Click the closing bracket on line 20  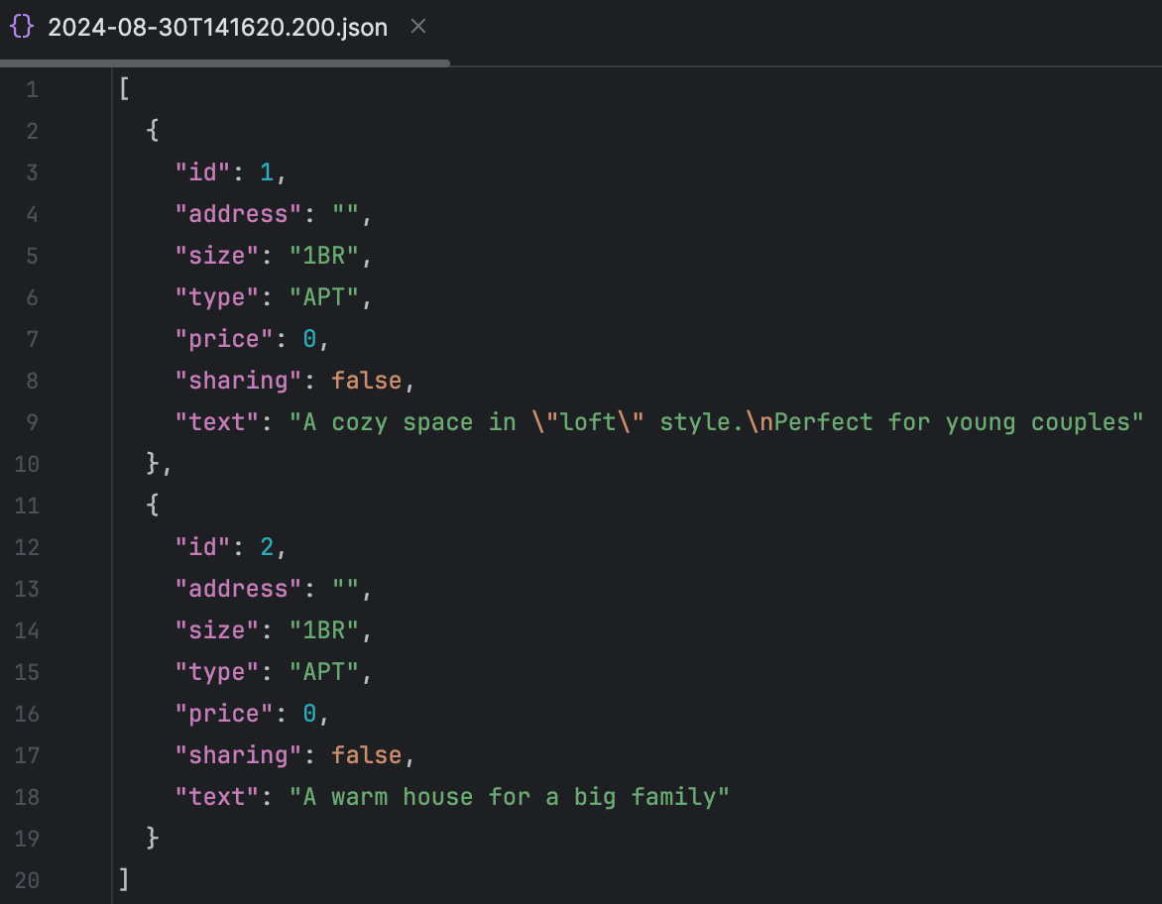click(121, 879)
